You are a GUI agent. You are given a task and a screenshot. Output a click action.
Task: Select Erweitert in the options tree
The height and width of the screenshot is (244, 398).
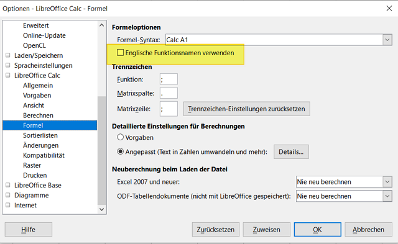(36, 25)
